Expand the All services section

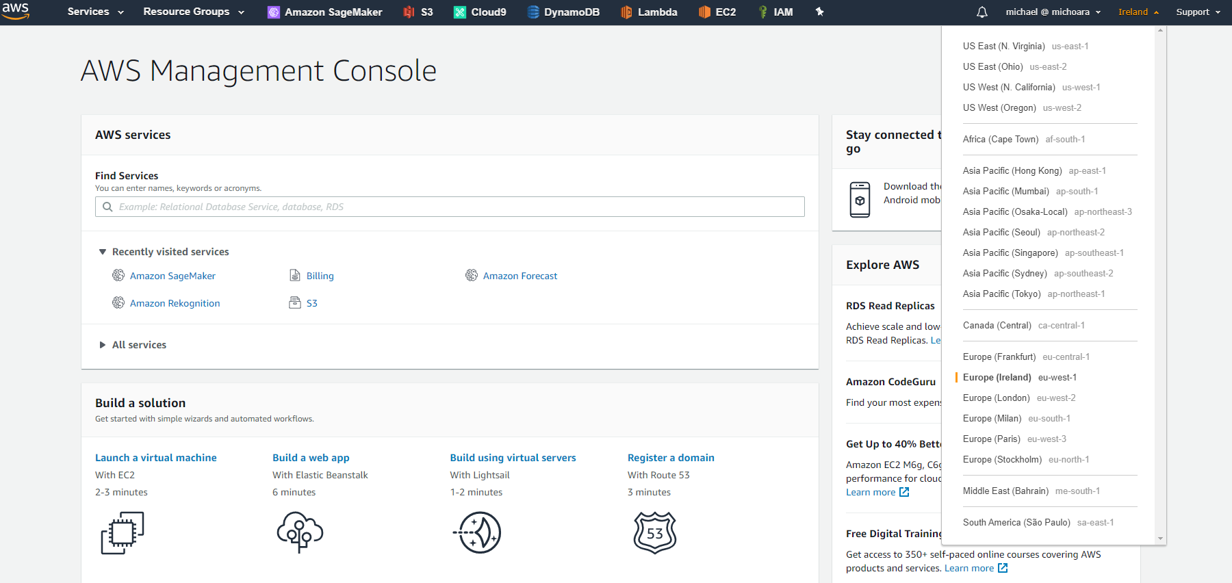[103, 345]
